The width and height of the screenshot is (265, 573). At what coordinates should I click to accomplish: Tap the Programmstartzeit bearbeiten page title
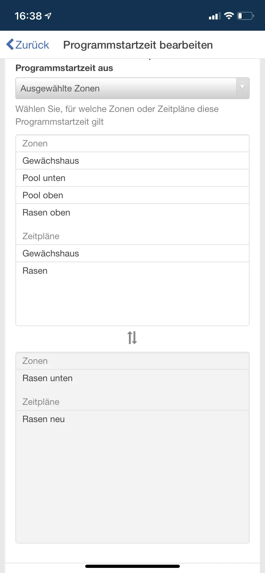tap(138, 45)
